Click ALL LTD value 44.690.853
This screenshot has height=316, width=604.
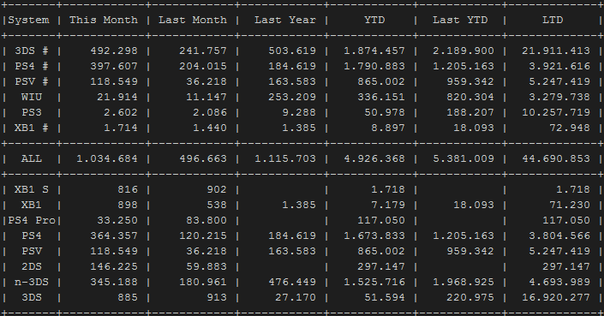[x=556, y=158]
